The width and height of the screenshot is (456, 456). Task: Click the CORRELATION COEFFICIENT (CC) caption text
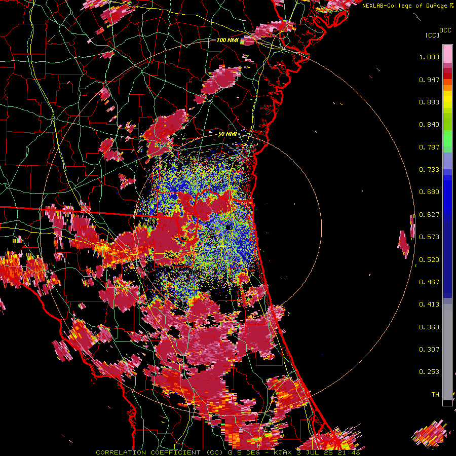[160, 452]
